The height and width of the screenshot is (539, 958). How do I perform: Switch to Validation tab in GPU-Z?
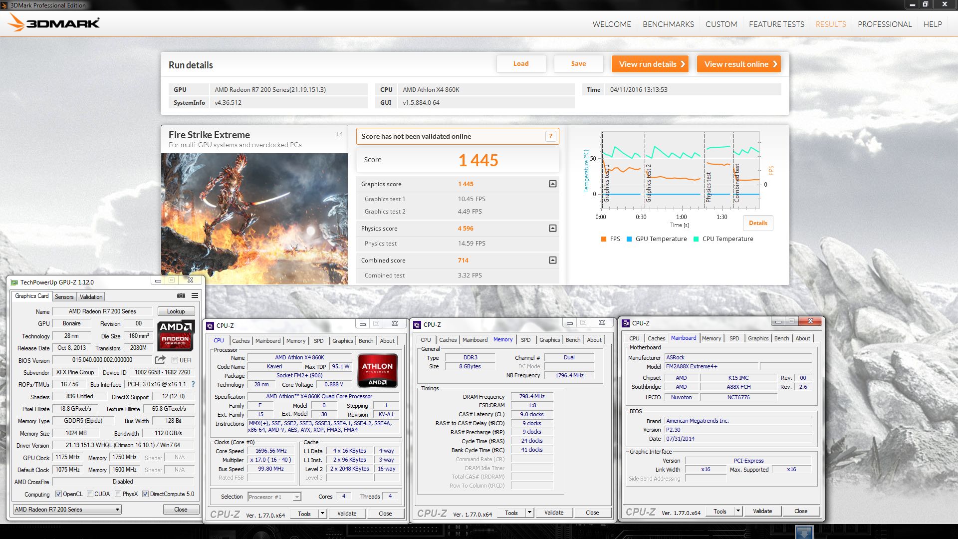(x=91, y=297)
